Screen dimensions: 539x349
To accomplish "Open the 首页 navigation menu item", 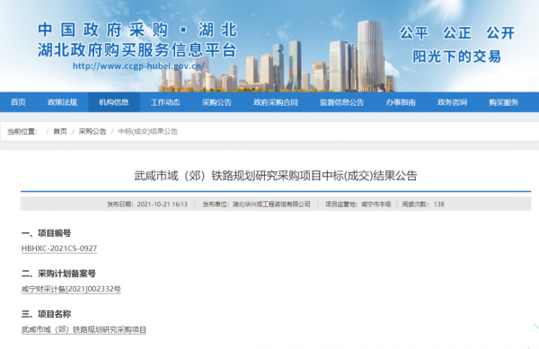I will pyautogui.click(x=18, y=102).
